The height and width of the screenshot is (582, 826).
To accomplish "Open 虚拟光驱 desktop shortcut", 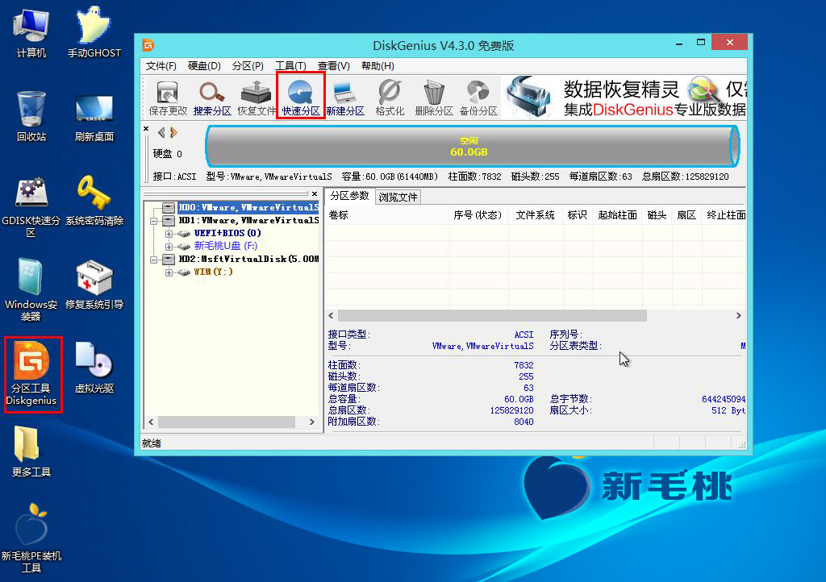I will (94, 368).
